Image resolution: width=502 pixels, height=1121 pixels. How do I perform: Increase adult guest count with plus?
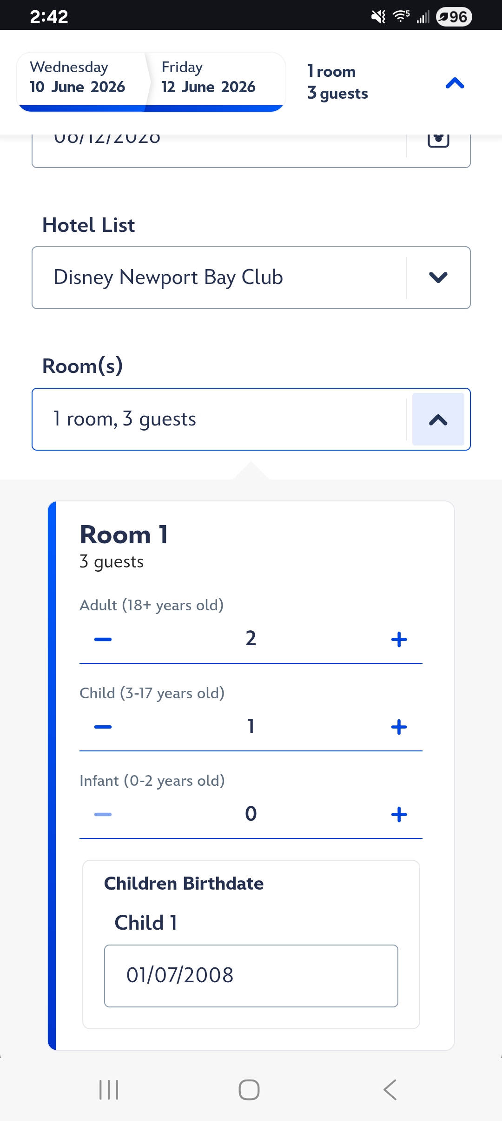click(399, 639)
